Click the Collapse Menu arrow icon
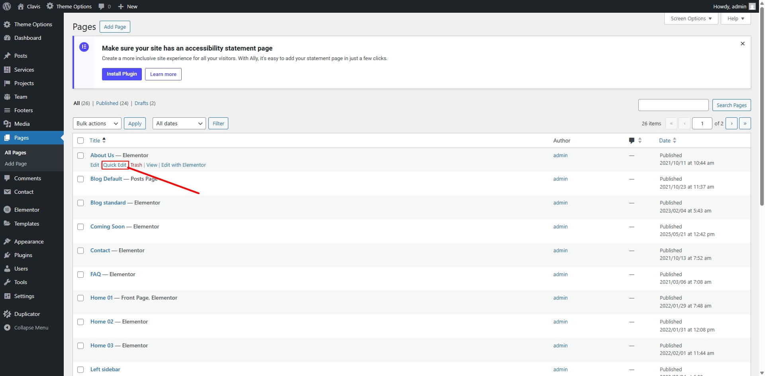Viewport: 765px width, 376px height. [x=7, y=327]
